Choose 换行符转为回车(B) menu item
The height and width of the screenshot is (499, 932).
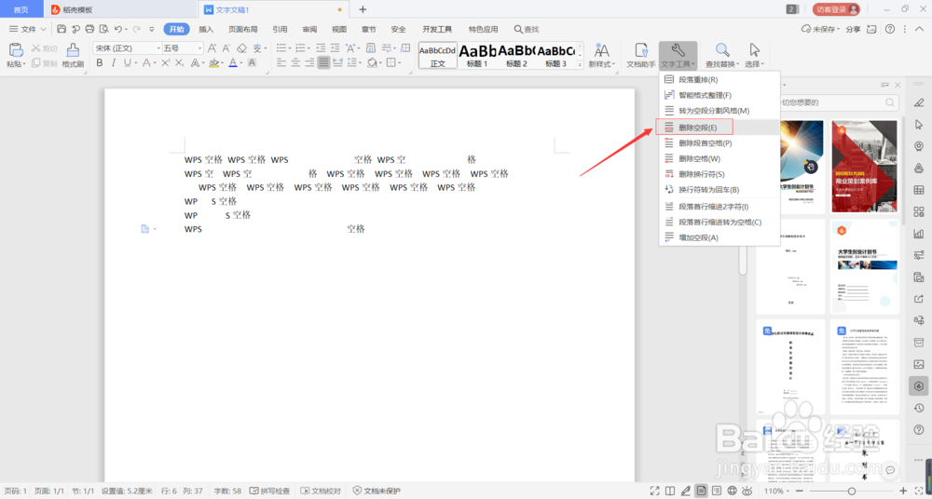tap(720, 190)
